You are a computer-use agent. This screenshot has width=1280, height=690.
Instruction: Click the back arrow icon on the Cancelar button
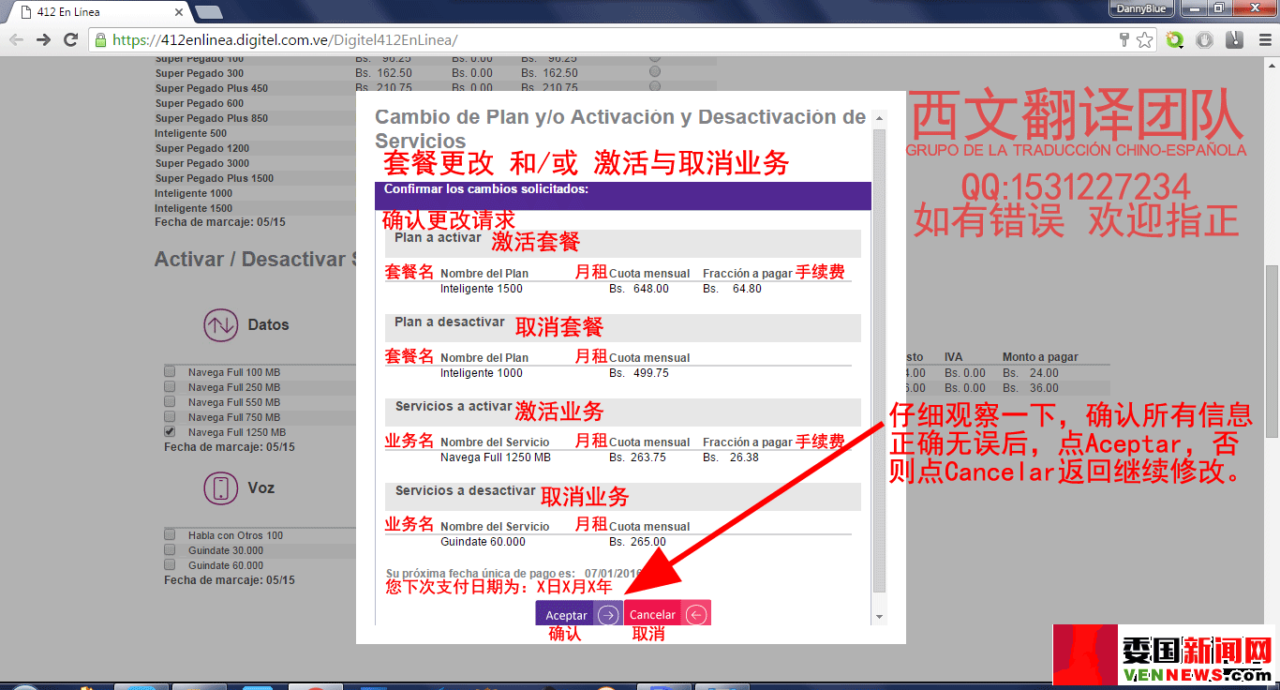[x=695, y=615]
